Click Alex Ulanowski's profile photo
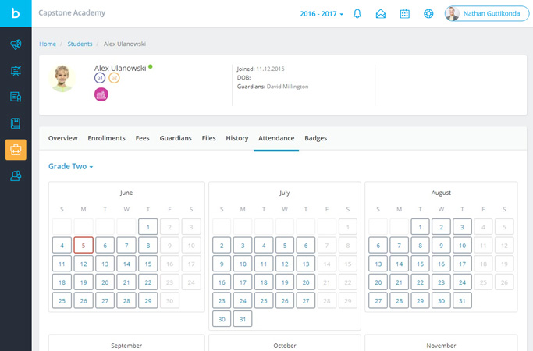This screenshot has width=533, height=351. (62, 78)
